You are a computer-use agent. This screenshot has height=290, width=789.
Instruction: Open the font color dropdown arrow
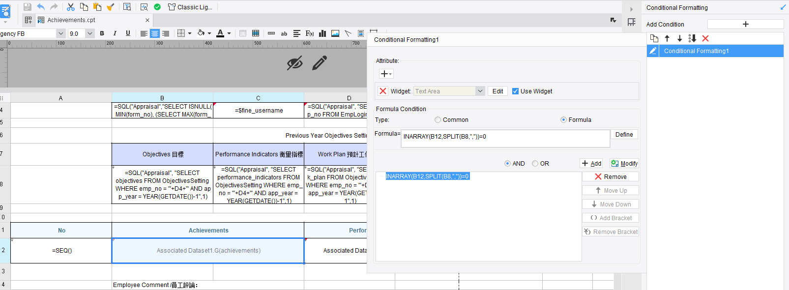click(x=229, y=33)
